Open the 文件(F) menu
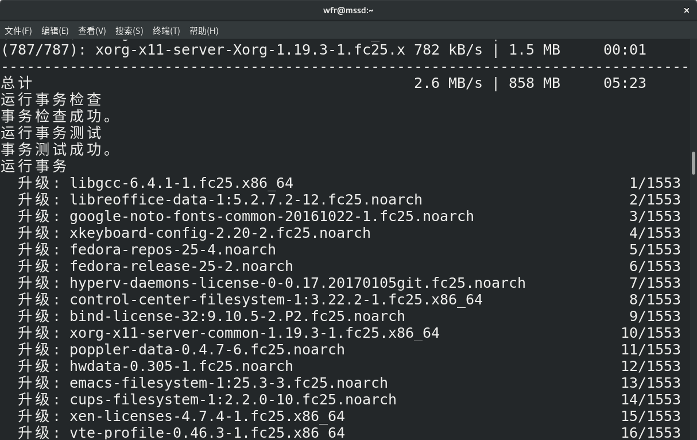Screen dimensions: 697x440 pos(18,31)
